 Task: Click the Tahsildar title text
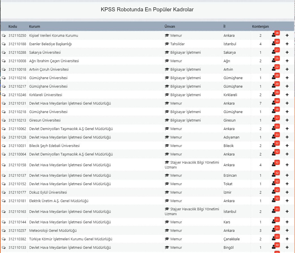pos(177,44)
